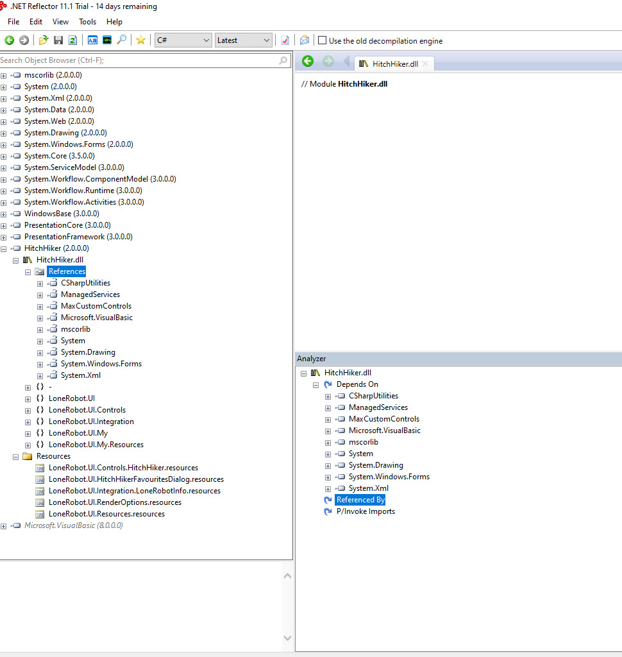Open the Edit menu

coord(36,22)
